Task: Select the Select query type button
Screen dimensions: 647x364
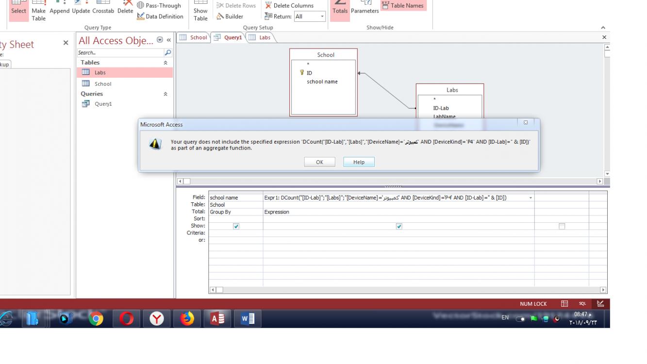Action: [x=18, y=10]
